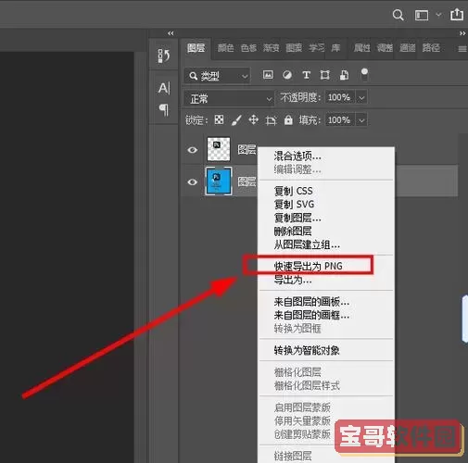Viewport: 468px width, 463px height.
Task: Expand the 不透明度 slider dropdown arrow
Action: pyautogui.click(x=361, y=98)
